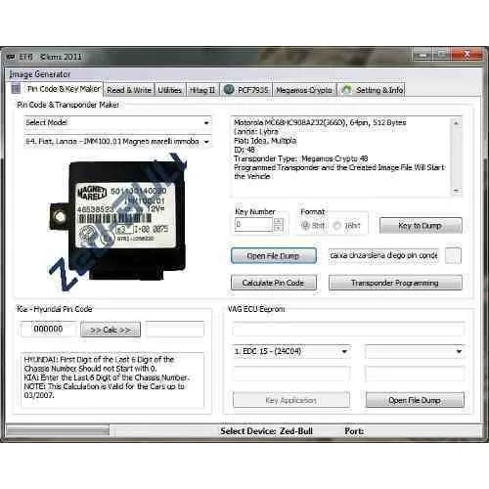Image resolution: width=489 pixels, height=489 pixels.
Task: Click the Transponder Programming button
Action: point(395,283)
